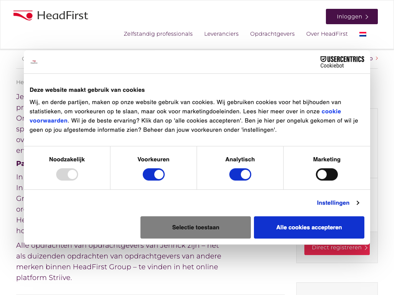Click the arrow icon on Inloggen button
This screenshot has height=295, width=394.
pos(367,17)
